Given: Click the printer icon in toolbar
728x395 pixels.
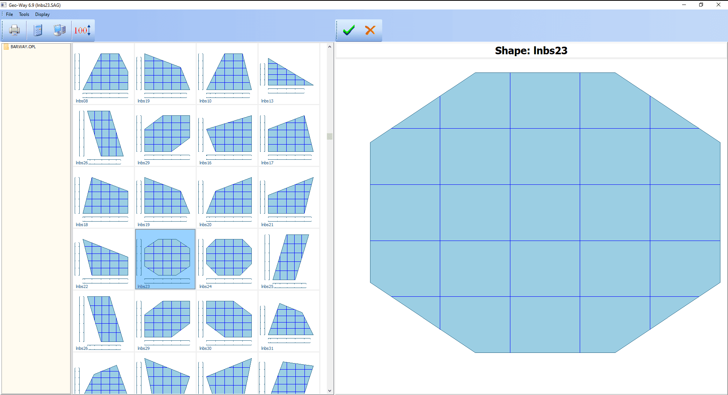Looking at the screenshot, I should click(14, 30).
